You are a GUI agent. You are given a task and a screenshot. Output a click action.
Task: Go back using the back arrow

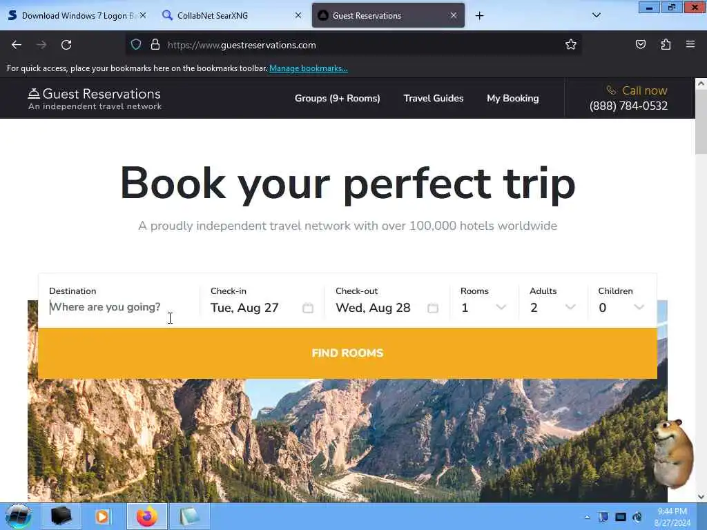coord(17,45)
